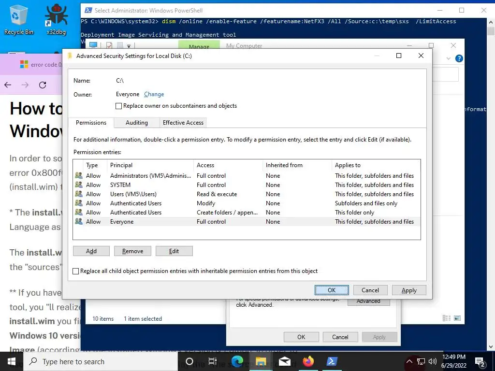495x371 pixels.
Task: Open the Manage ribbon tab in Explorer
Action: (199, 45)
